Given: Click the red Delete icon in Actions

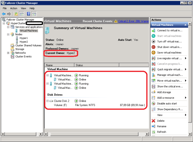Looking at the screenshot, I should (153, 121).
